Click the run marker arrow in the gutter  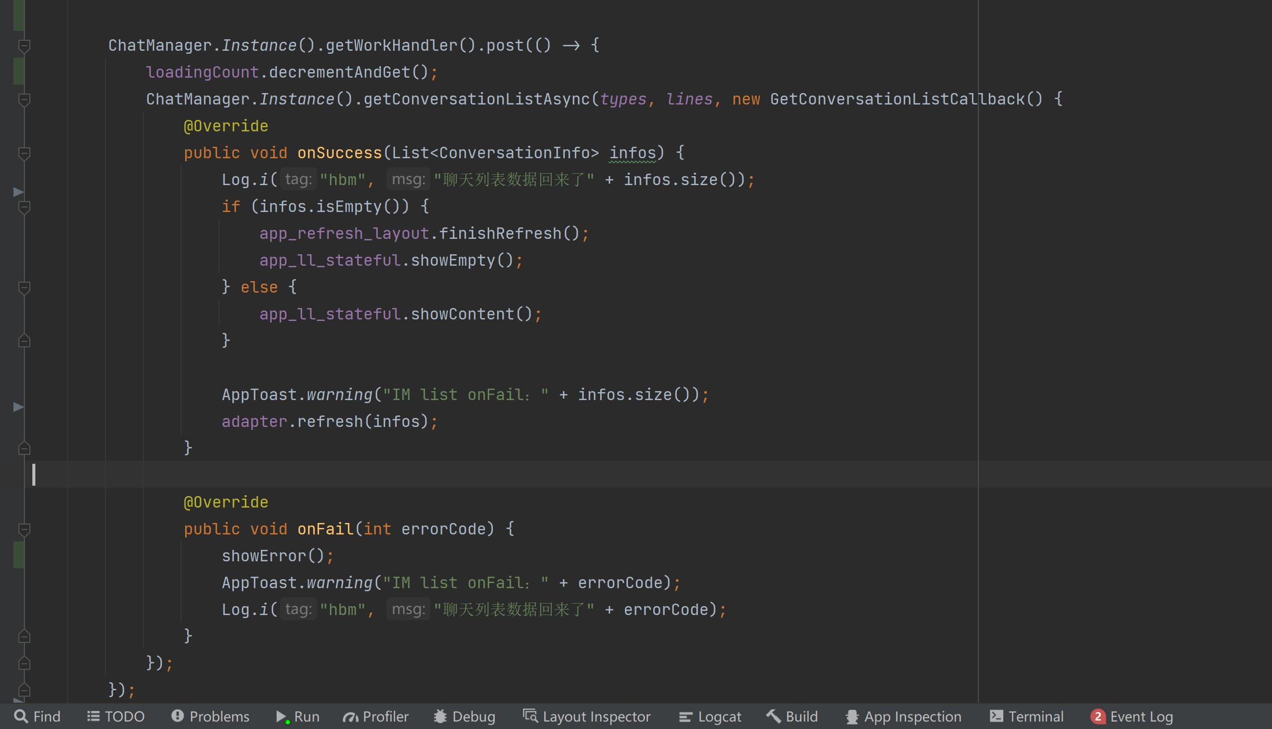coord(17,192)
